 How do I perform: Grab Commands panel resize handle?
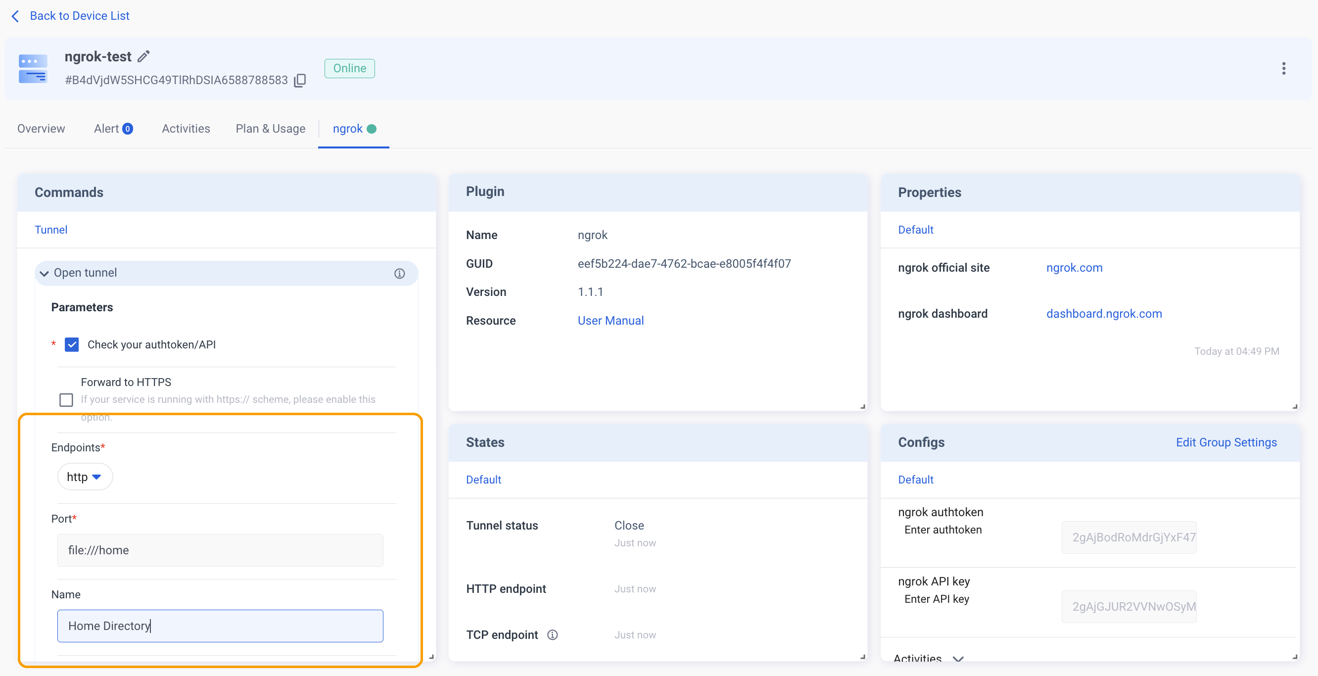click(431, 657)
